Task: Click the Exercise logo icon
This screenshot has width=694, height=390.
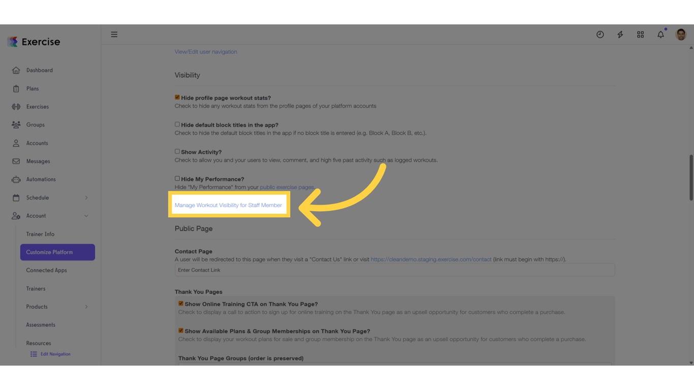Action: pyautogui.click(x=13, y=42)
